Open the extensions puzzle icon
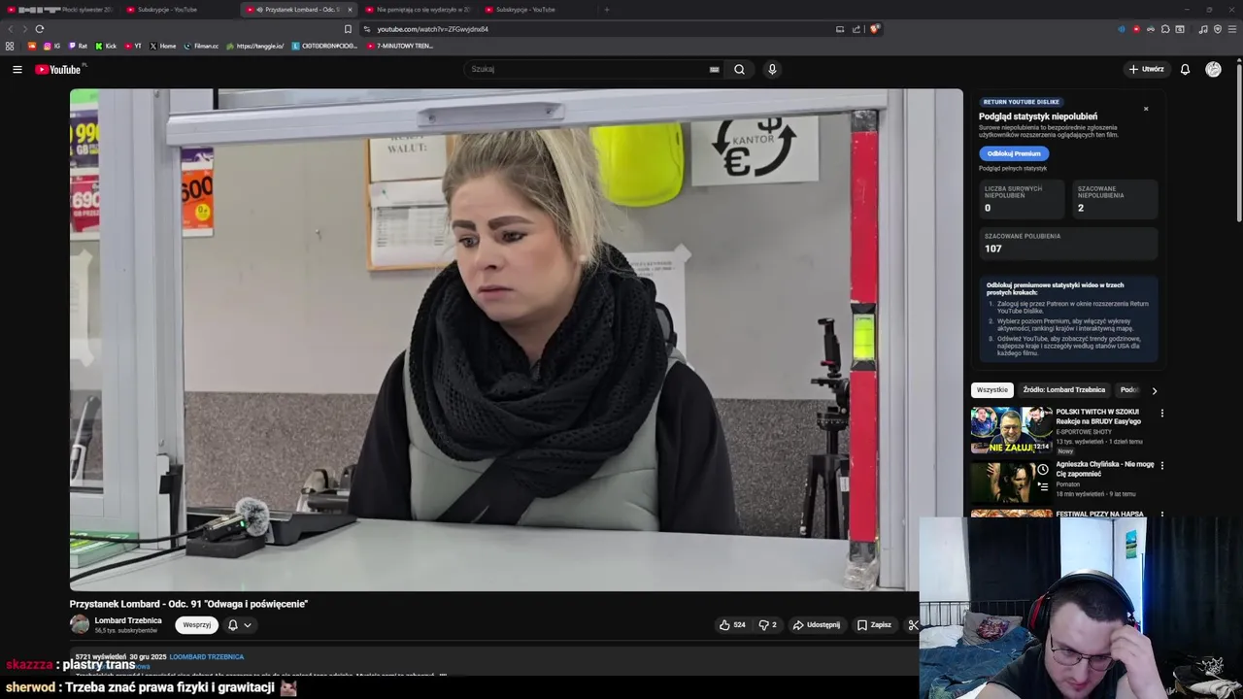 point(1165,29)
